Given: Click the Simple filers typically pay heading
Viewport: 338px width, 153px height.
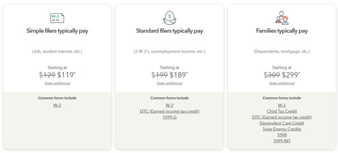Looking at the screenshot, I should 57,31.
